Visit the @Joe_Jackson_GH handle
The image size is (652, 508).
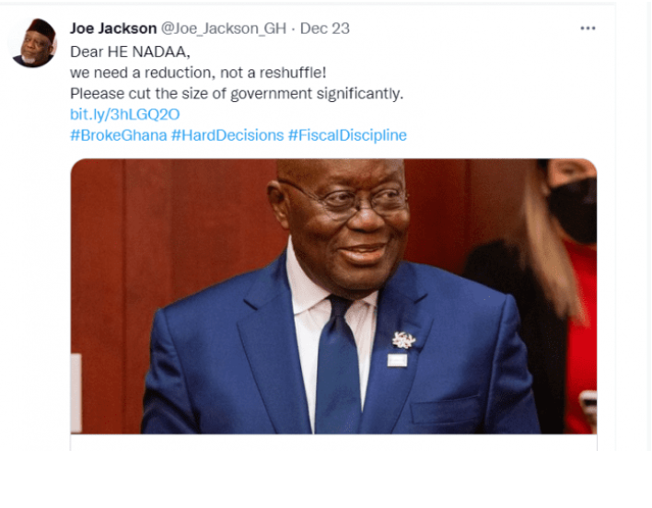(x=223, y=29)
